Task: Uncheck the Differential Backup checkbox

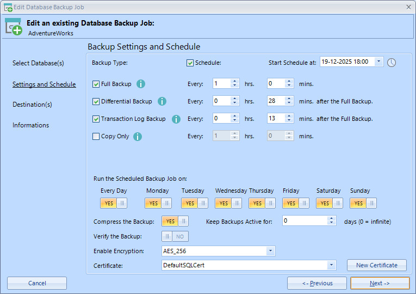Action: click(x=96, y=101)
